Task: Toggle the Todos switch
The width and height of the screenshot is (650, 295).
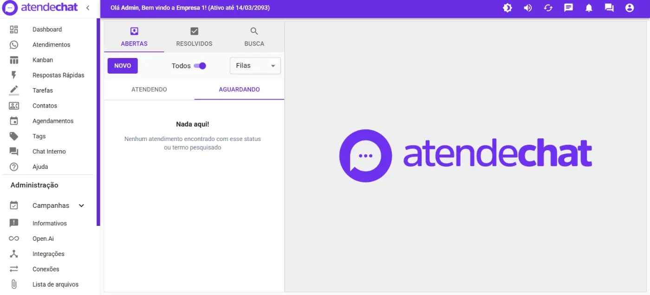Action: click(200, 66)
